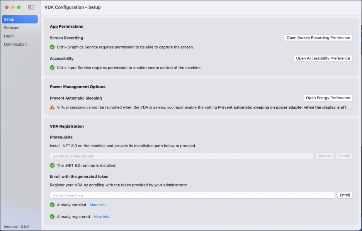Click the orange warning triangle icon
This screenshot has width=362, height=231.
[x=53, y=107]
